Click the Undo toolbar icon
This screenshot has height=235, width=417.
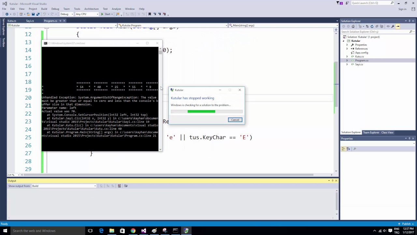44,14
